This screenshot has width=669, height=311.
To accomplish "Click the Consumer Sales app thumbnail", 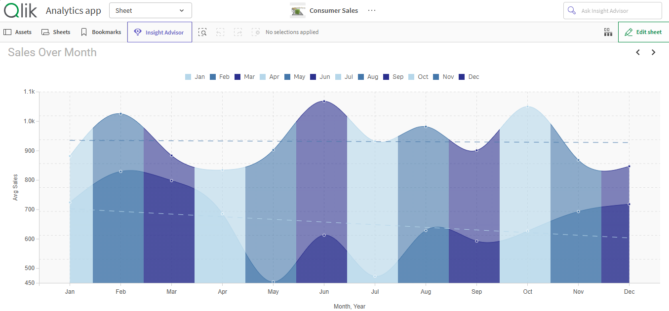I will [298, 10].
